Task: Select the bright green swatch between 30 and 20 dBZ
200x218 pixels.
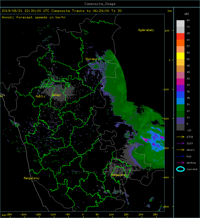Action: click(x=180, y=107)
